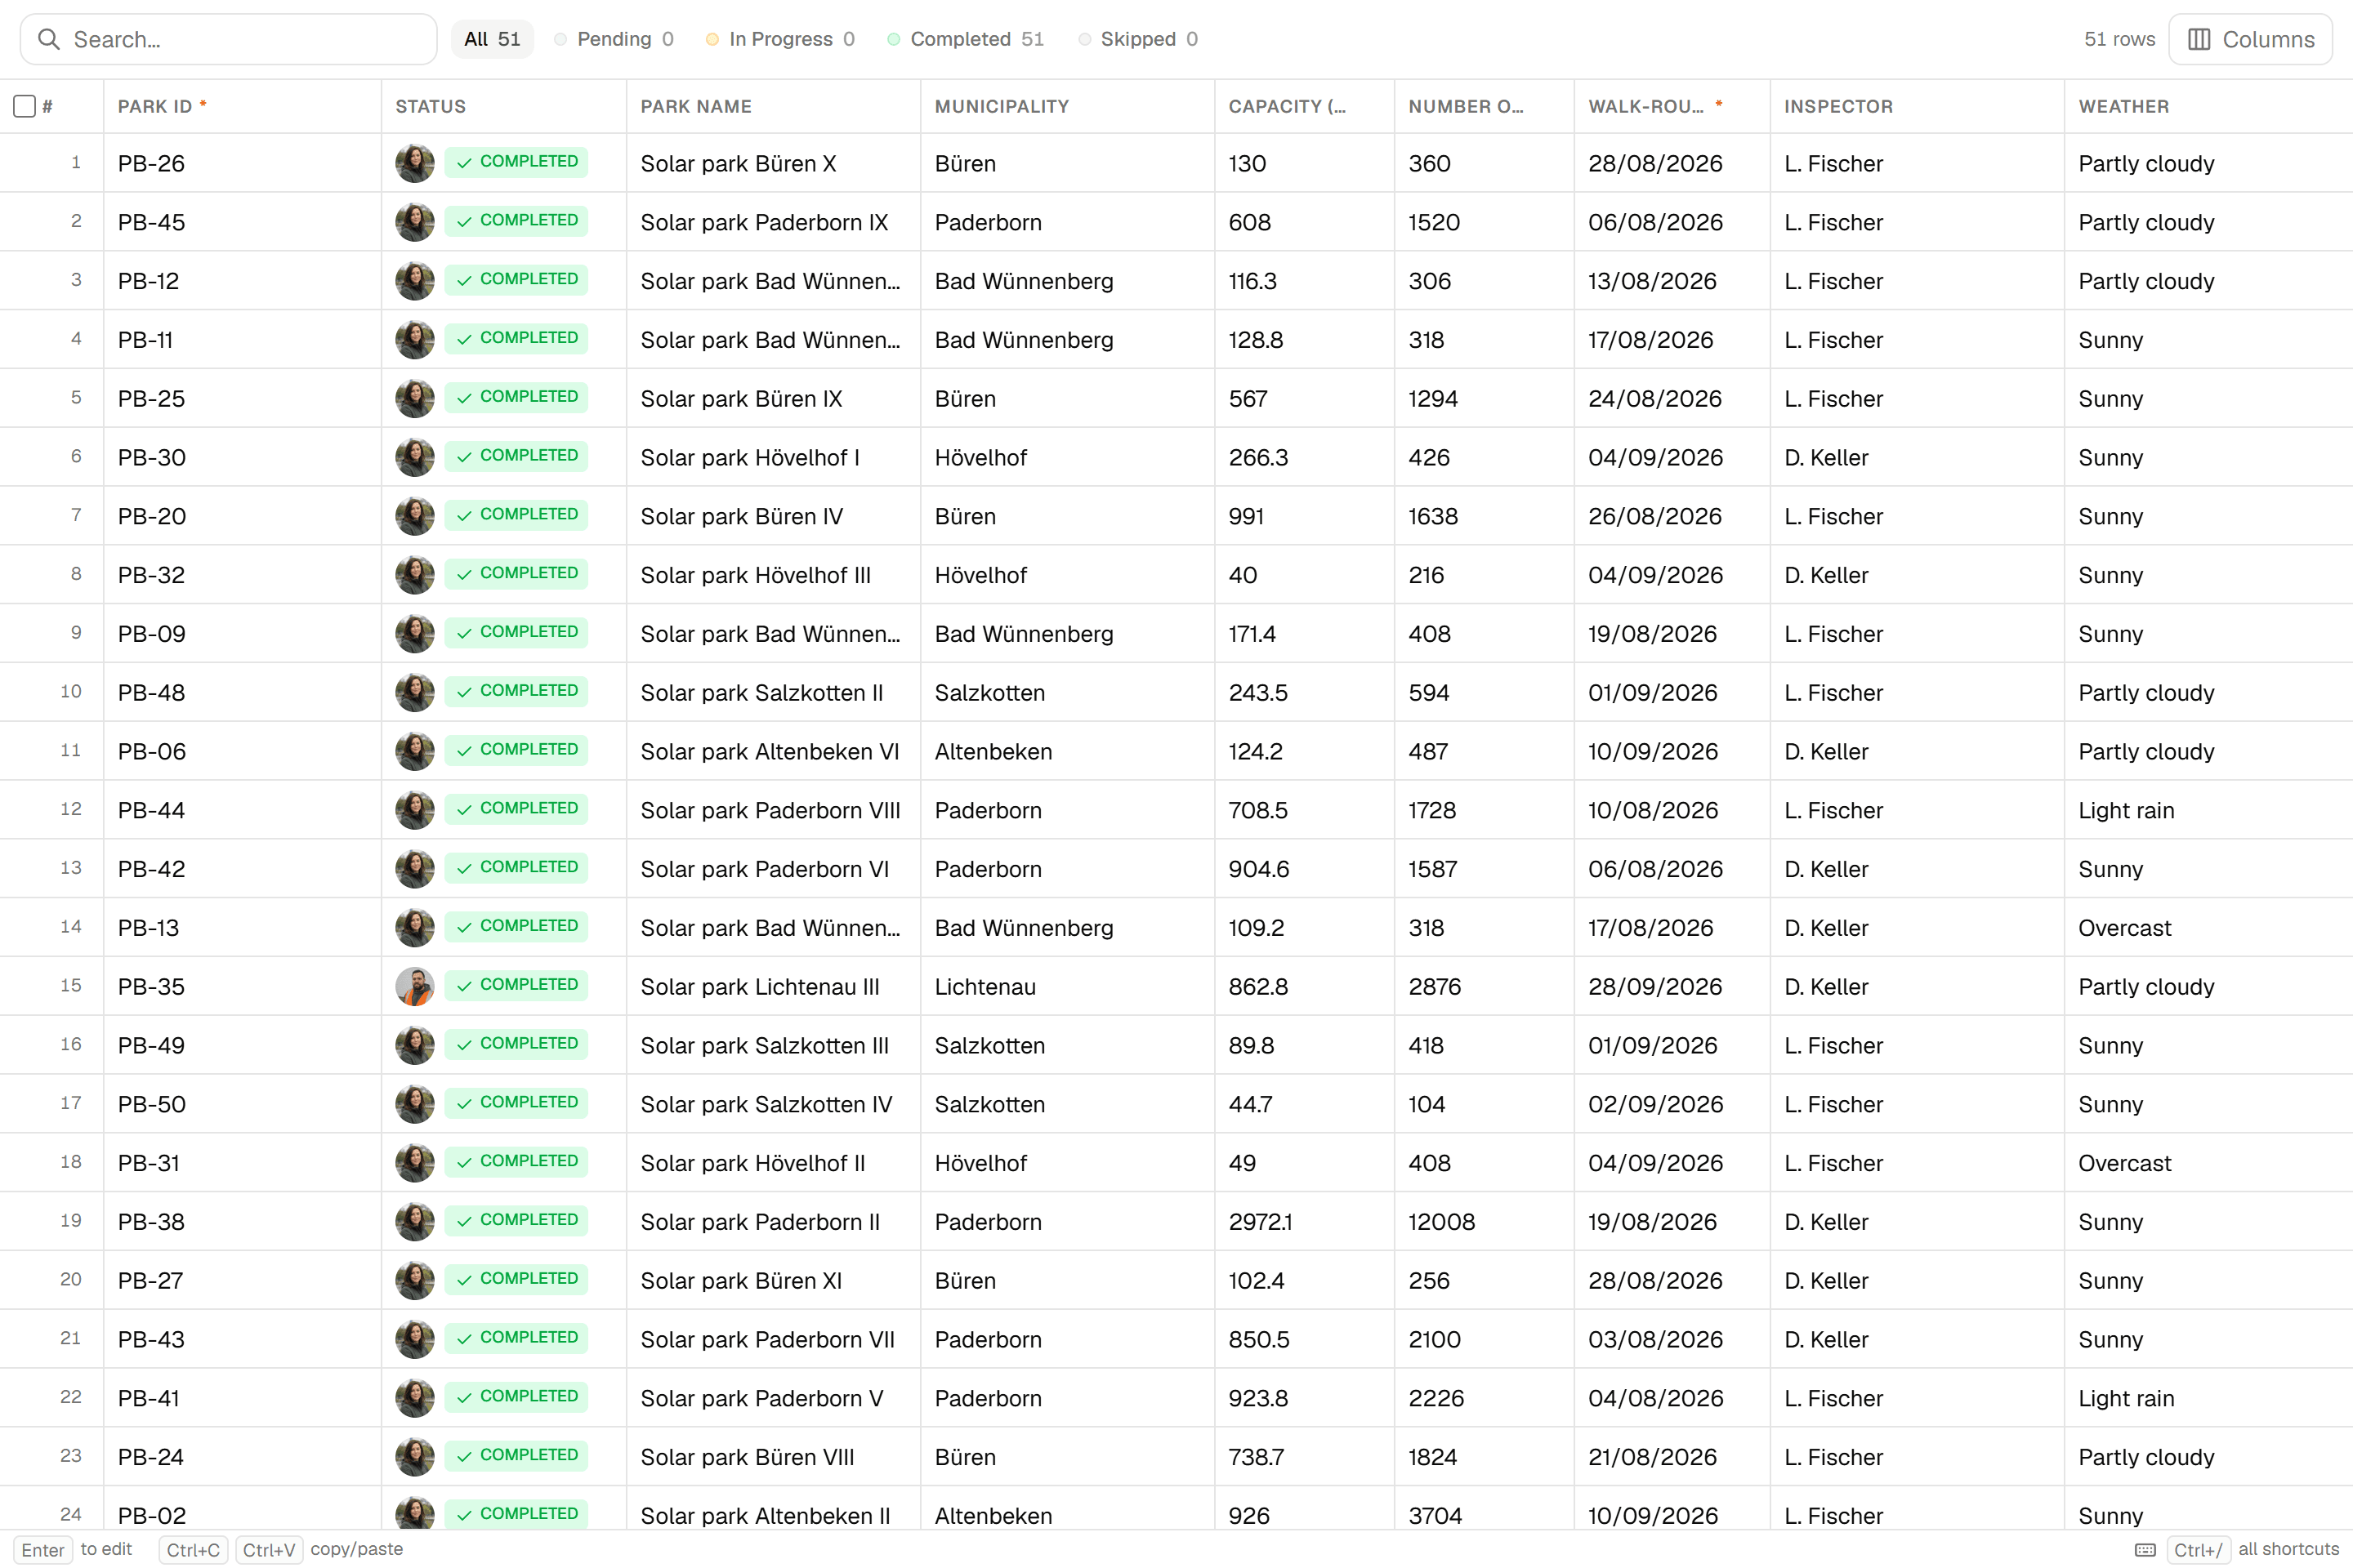This screenshot has width=2353, height=1568.
Task: Select 'Overcast' weather in PB-13 row
Action: tap(2208, 927)
